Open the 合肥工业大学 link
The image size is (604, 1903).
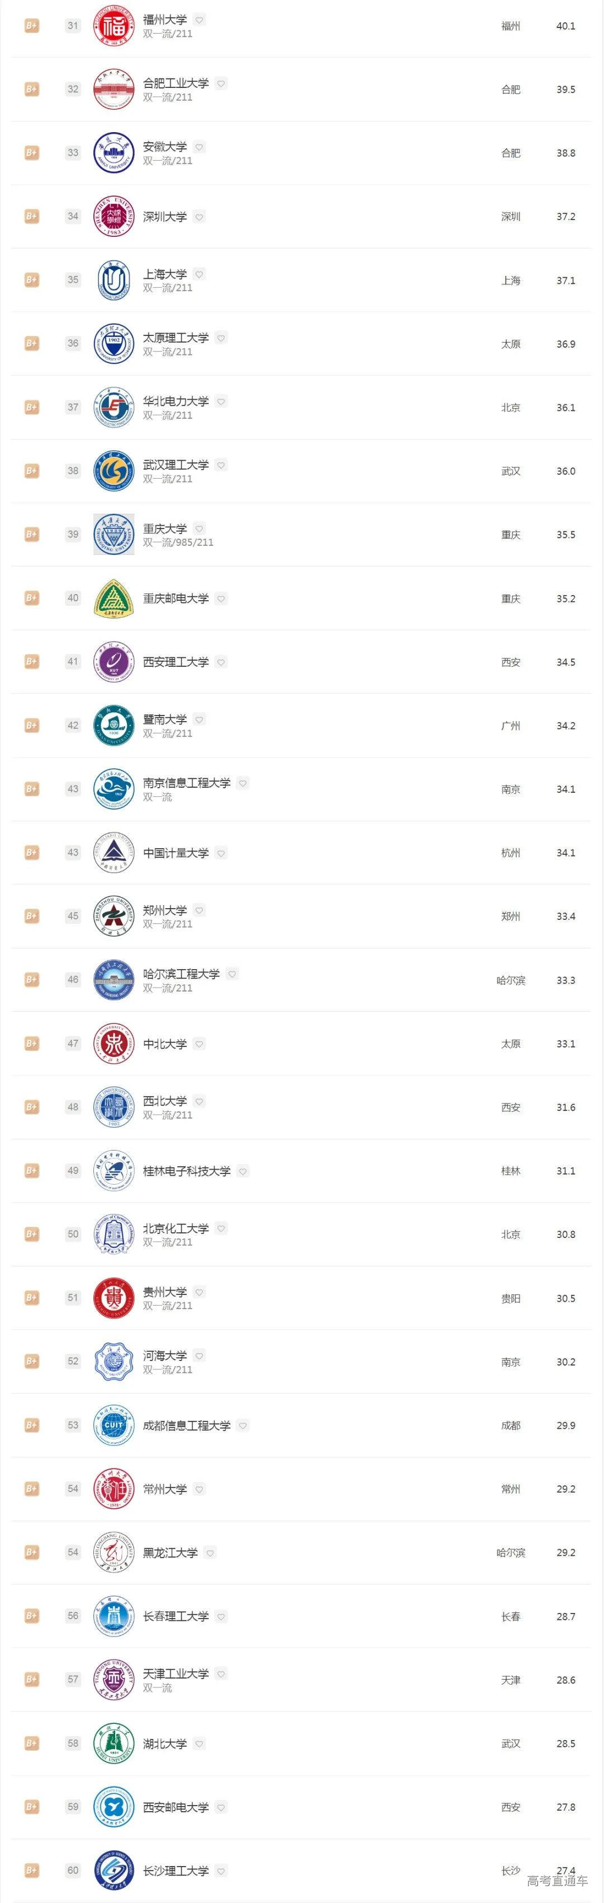coord(176,83)
